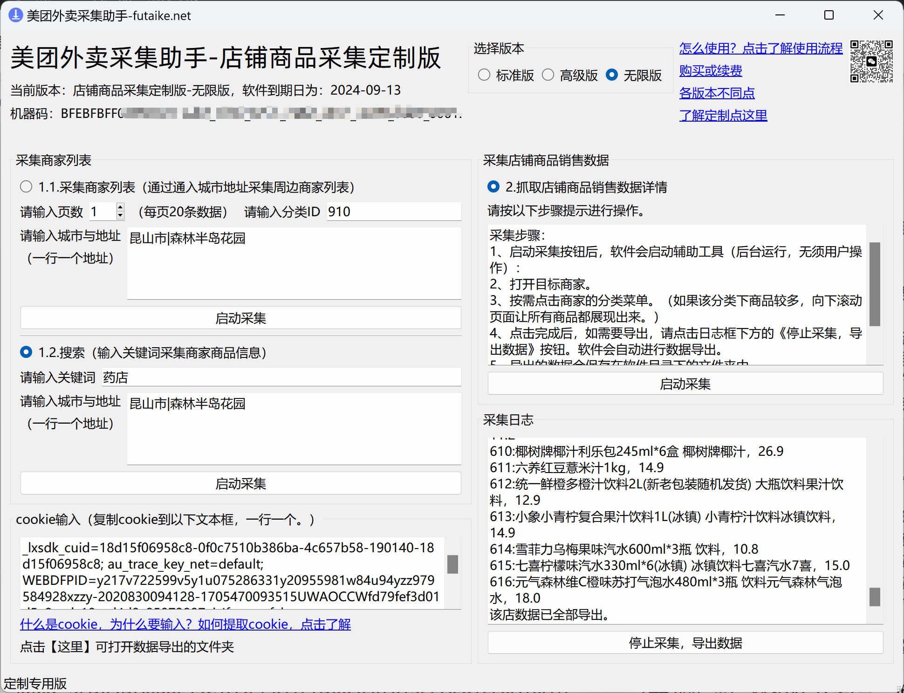Start collection in the merchant list section 1.1
The height and width of the screenshot is (693, 904).
(x=241, y=318)
